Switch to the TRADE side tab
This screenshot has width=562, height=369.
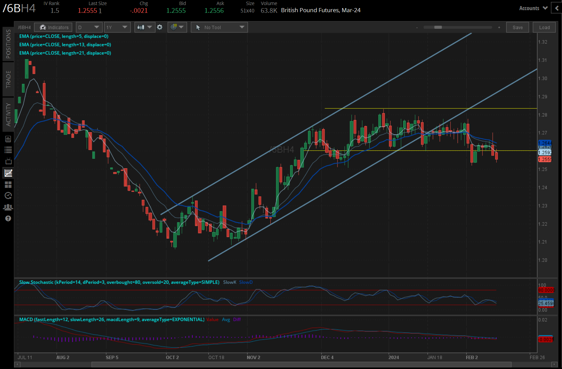[8, 79]
